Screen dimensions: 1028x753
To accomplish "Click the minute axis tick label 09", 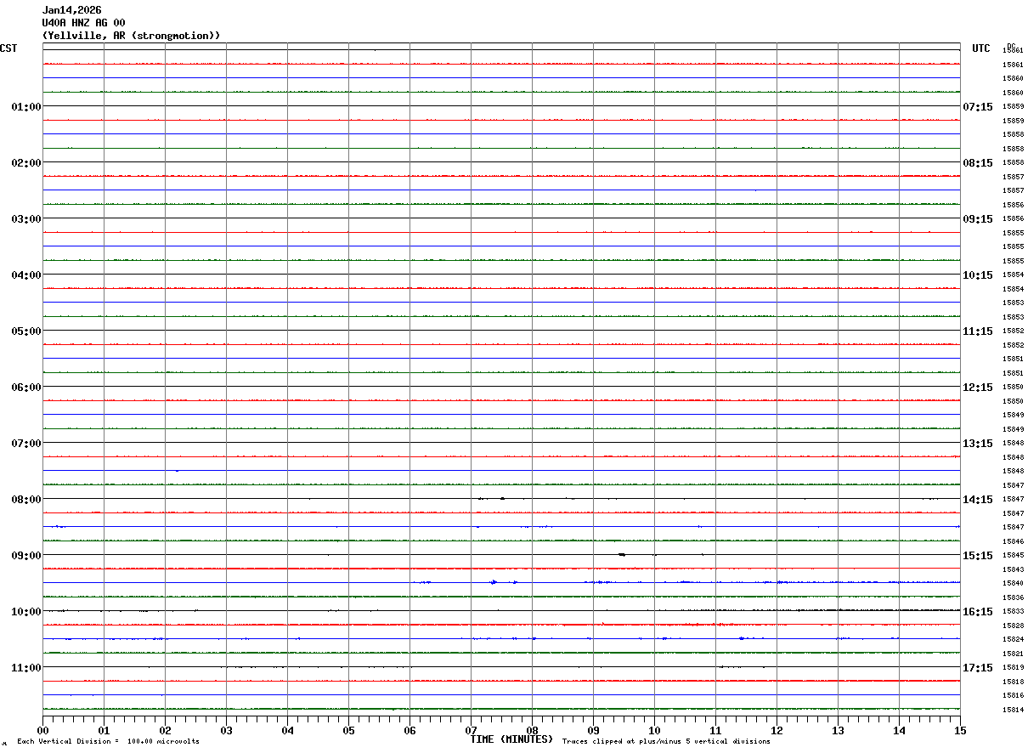I will coord(593,730).
